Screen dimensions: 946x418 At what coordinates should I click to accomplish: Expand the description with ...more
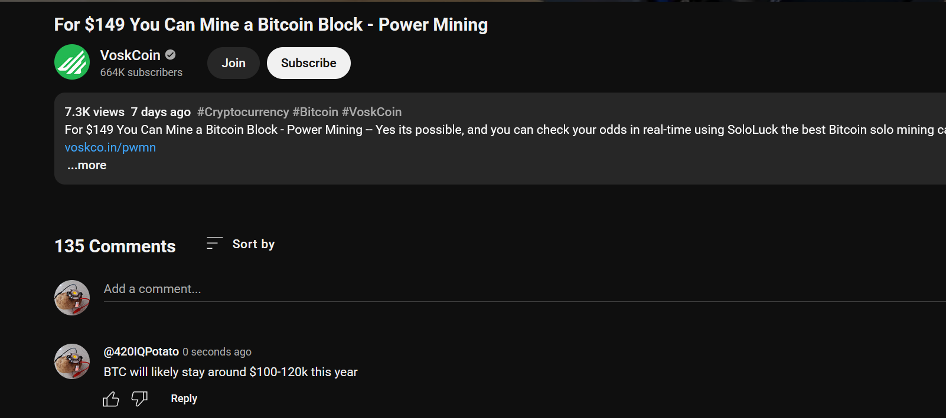[x=87, y=166]
